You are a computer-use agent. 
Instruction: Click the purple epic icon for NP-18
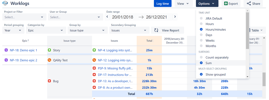click(x=6, y=50)
